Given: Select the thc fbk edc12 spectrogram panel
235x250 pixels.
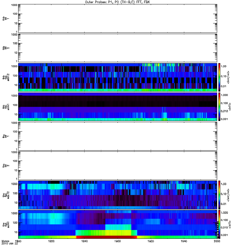Looking at the screenshot, I should coord(118,195).
